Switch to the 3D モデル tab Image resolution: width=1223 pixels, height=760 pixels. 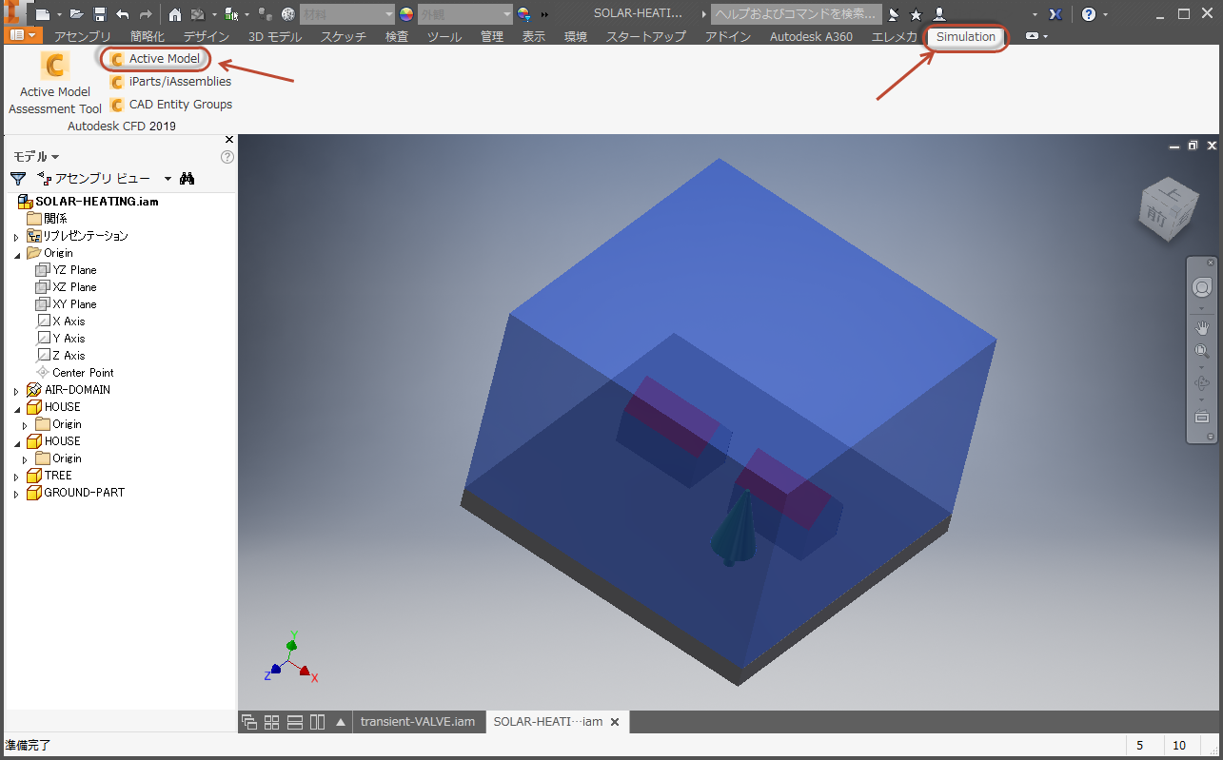[275, 37]
